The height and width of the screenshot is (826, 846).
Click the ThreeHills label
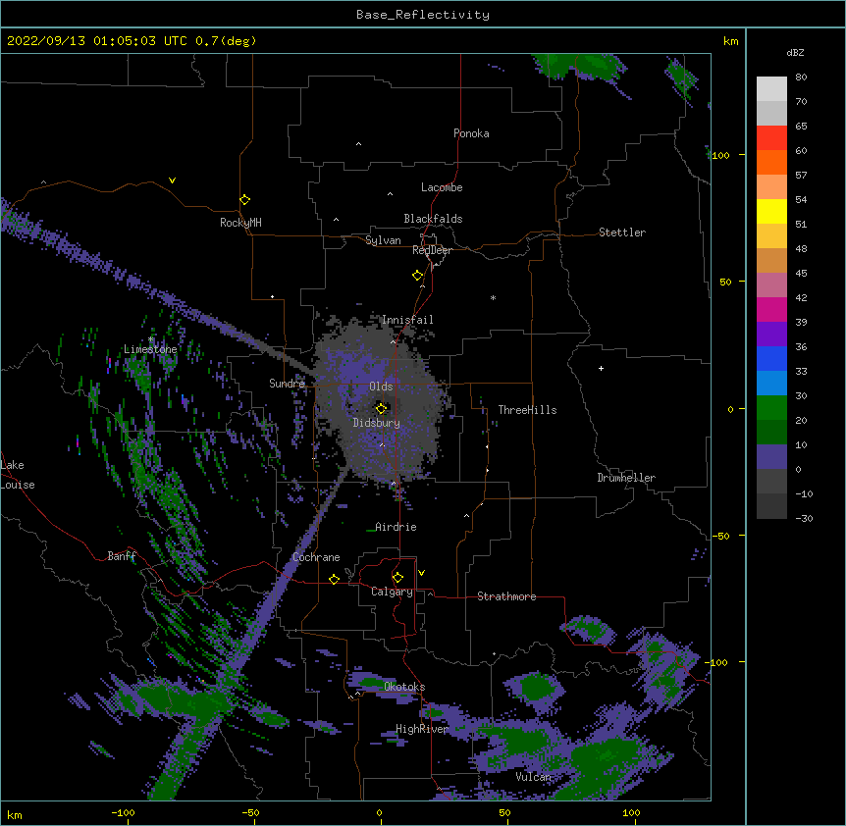pyautogui.click(x=527, y=410)
